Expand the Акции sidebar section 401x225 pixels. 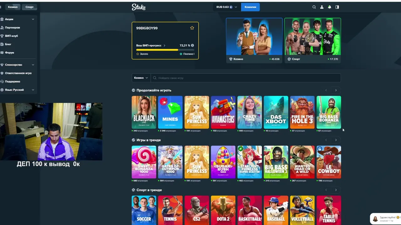(x=33, y=19)
